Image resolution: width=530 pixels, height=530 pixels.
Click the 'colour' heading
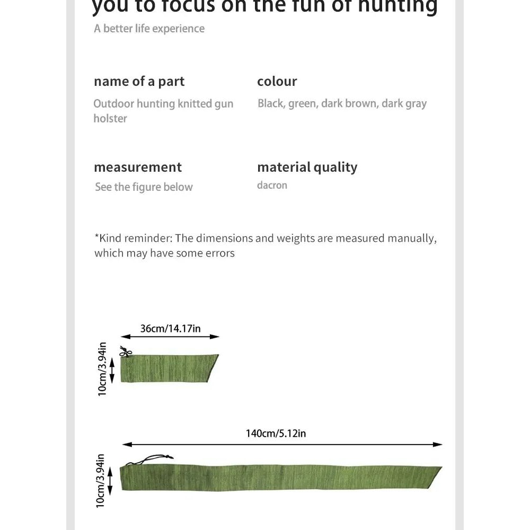[277, 82]
